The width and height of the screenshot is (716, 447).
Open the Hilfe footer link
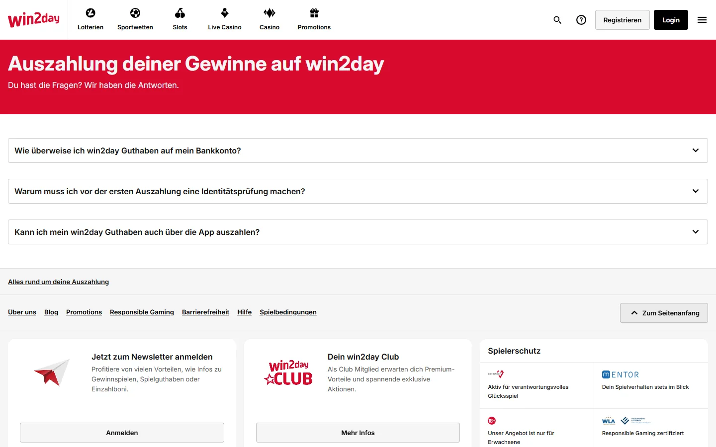click(244, 312)
